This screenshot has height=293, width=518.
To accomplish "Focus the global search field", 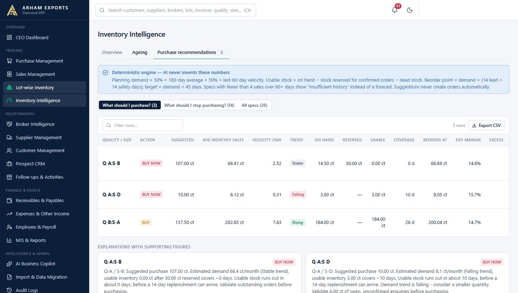I will (x=176, y=10).
